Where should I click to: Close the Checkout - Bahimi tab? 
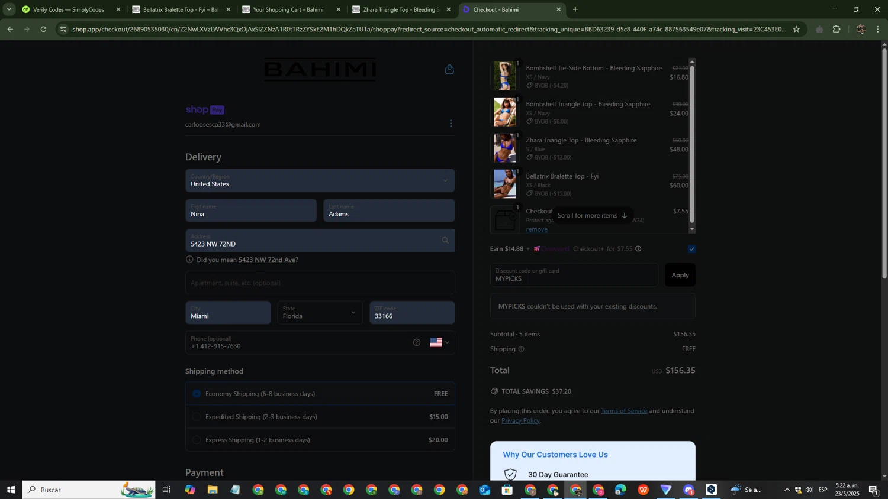coord(558,9)
